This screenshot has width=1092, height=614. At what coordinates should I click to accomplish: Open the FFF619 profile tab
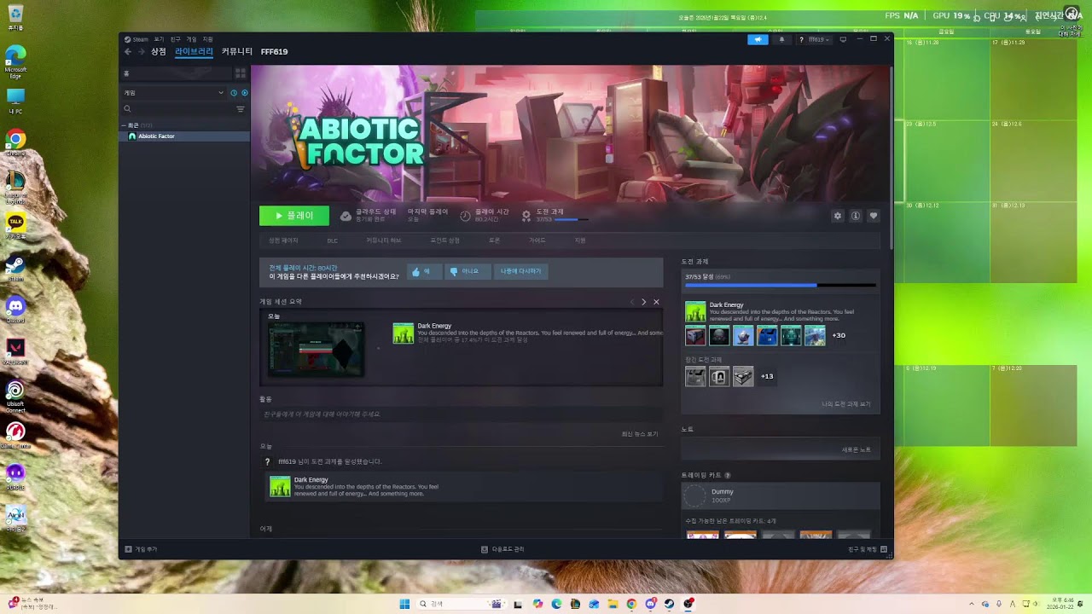click(x=274, y=52)
